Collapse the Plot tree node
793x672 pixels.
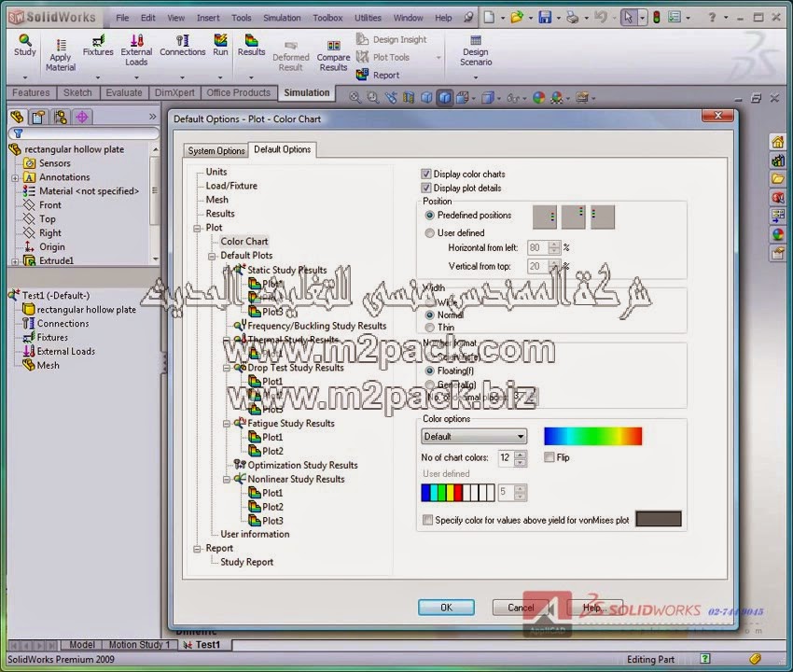pos(197,229)
